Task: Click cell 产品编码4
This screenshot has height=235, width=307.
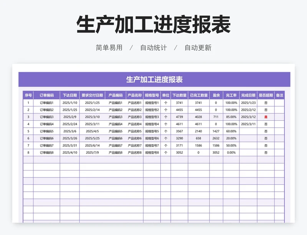Action: (116, 124)
